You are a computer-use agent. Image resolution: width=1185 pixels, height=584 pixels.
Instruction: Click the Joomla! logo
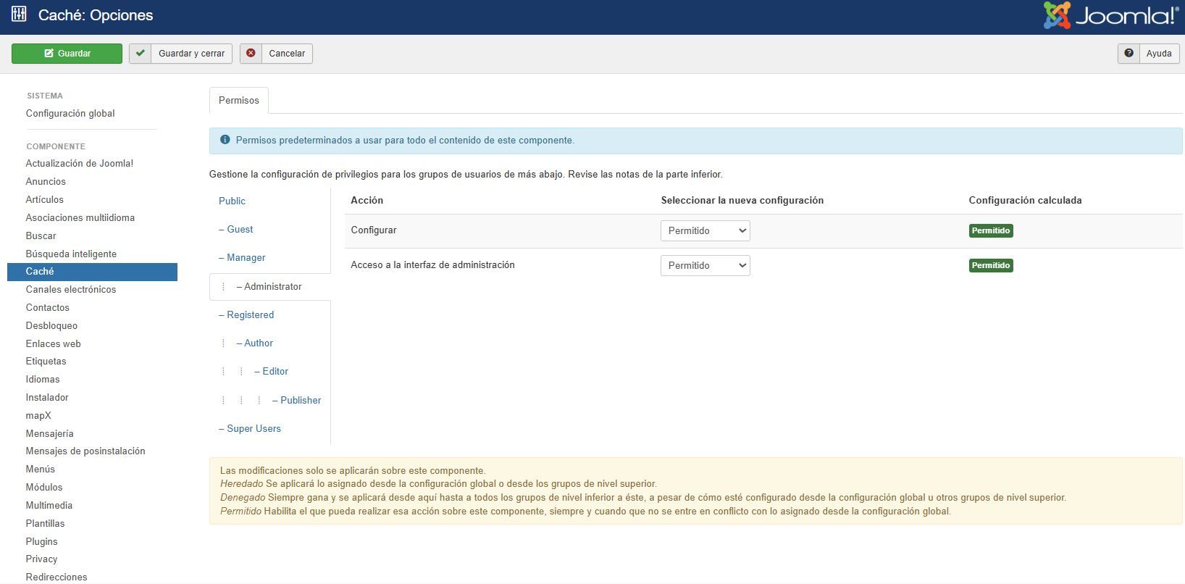[1110, 16]
